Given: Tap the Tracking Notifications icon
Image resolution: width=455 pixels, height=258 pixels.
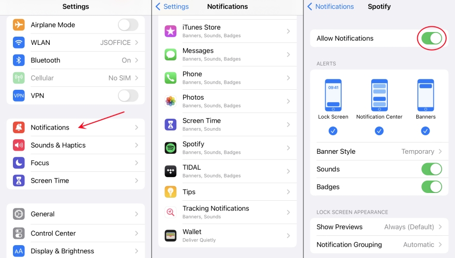Looking at the screenshot, I should (x=171, y=212).
